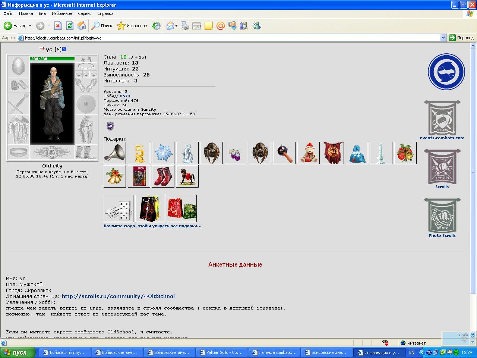Open the Back button history dropdown arrow

pos(30,26)
